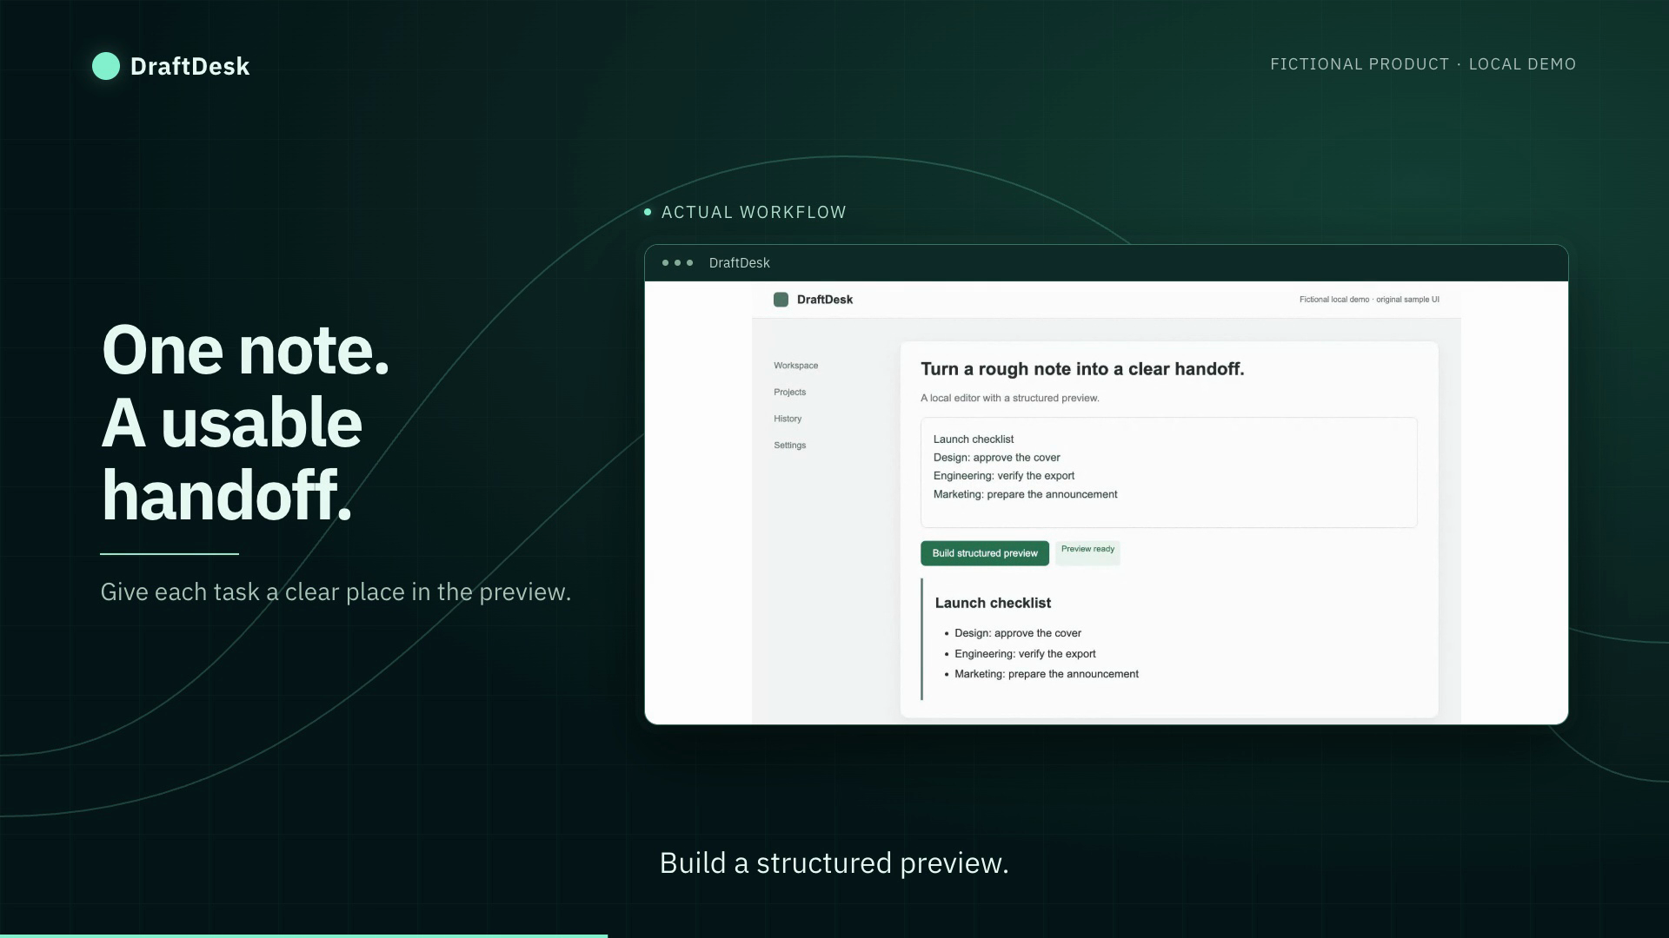Image resolution: width=1669 pixels, height=938 pixels.
Task: Click "Engineering: verify the export" line in editor
Action: 1003,476
